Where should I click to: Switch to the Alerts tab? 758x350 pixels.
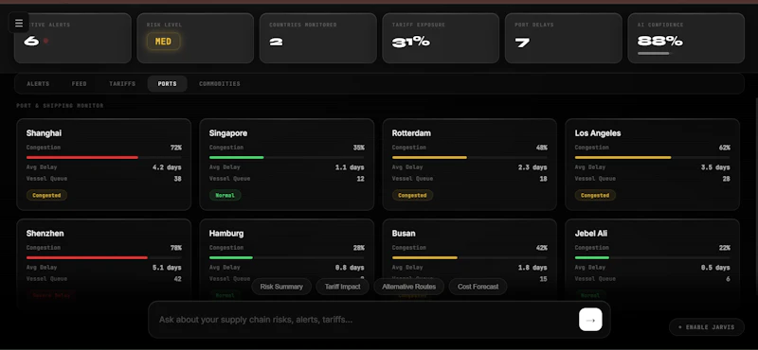point(38,84)
